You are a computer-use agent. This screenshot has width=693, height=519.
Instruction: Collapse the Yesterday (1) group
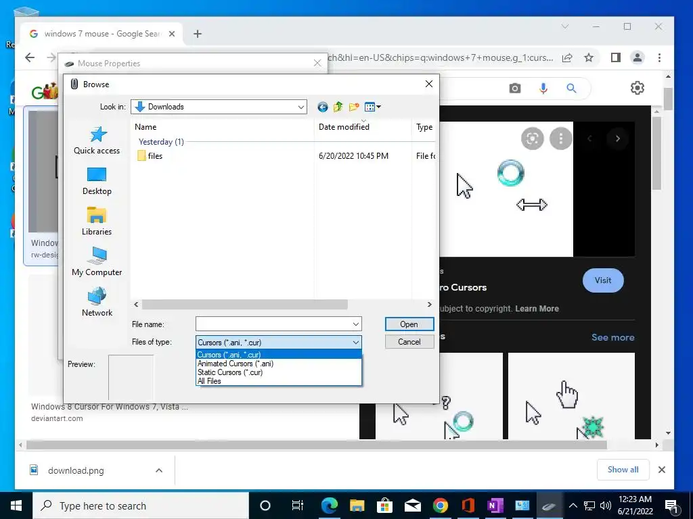tap(161, 142)
